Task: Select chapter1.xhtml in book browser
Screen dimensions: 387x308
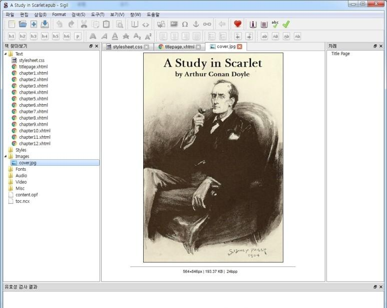Action: click(x=34, y=73)
